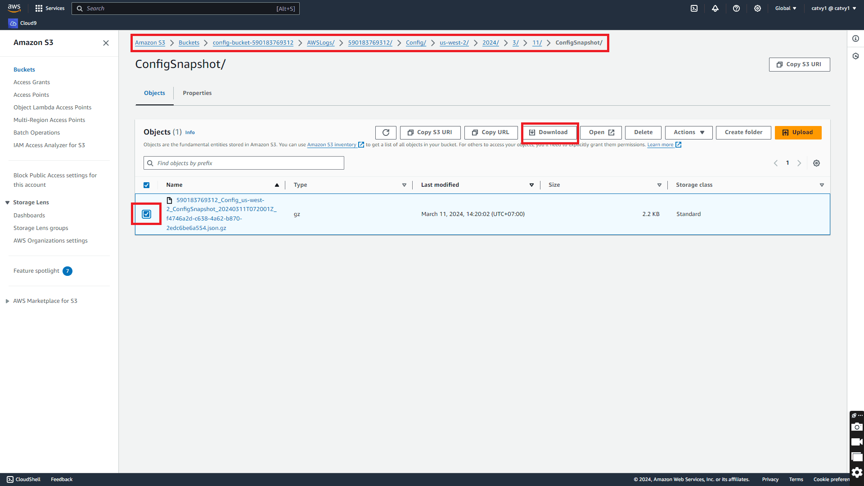Sort by Last modified column arrow

point(531,185)
